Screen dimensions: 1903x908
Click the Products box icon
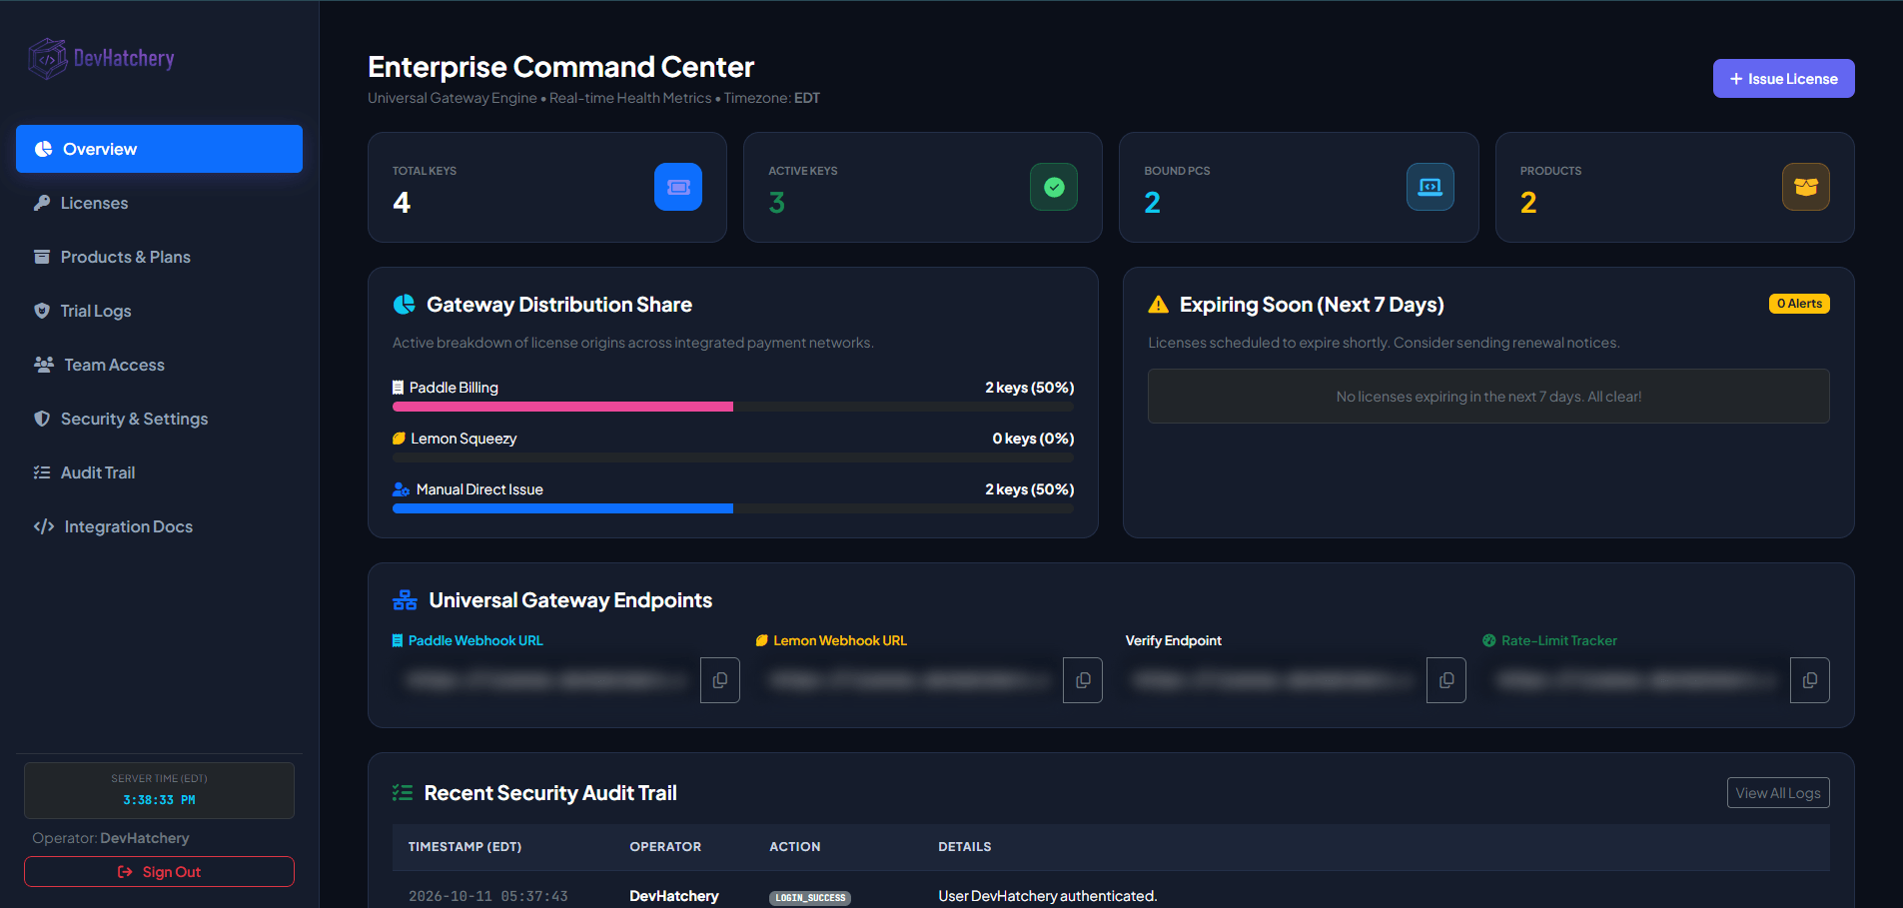coord(1806,187)
